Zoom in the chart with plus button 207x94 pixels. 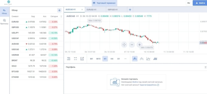[139, 45]
